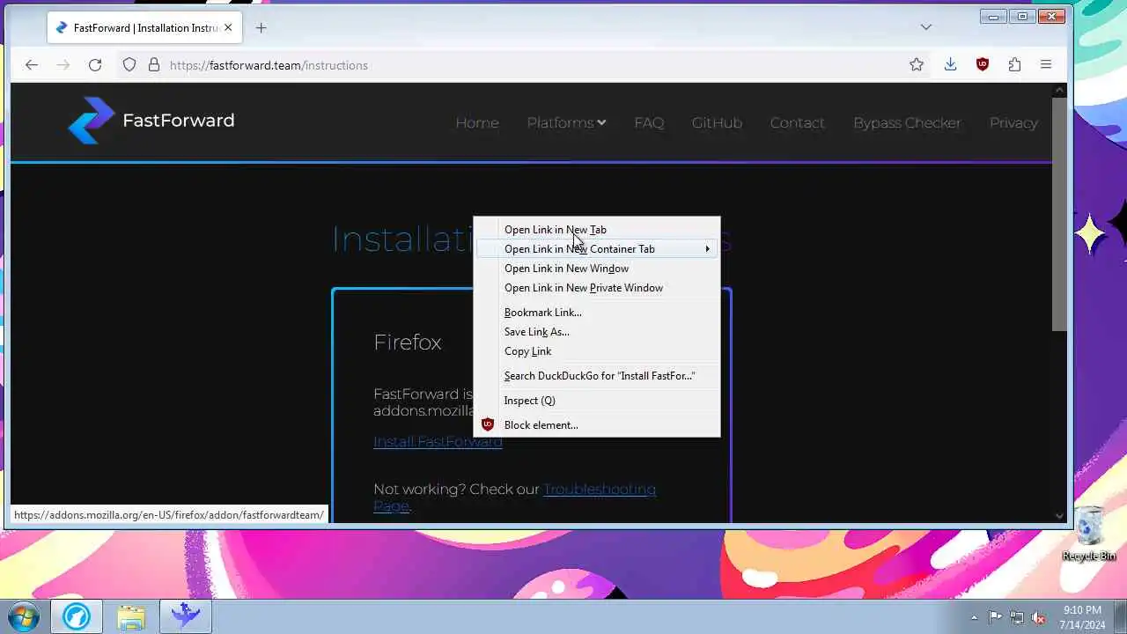
Task: Open the Extensions puzzle piece icon
Action: point(1014,64)
